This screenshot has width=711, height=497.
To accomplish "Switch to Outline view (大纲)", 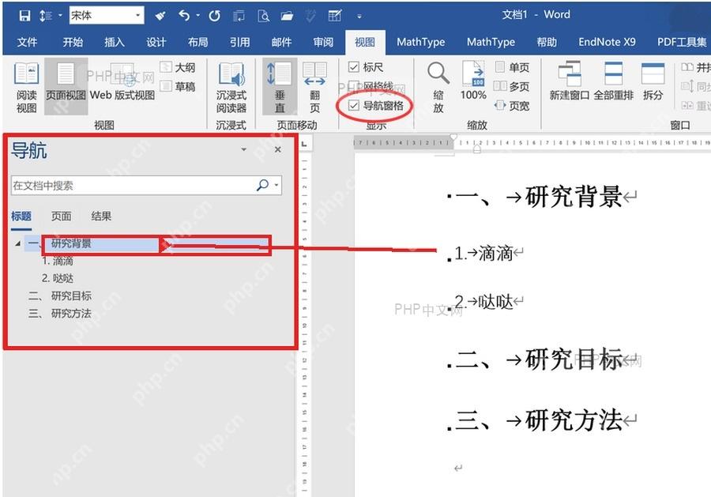I will click(178, 67).
